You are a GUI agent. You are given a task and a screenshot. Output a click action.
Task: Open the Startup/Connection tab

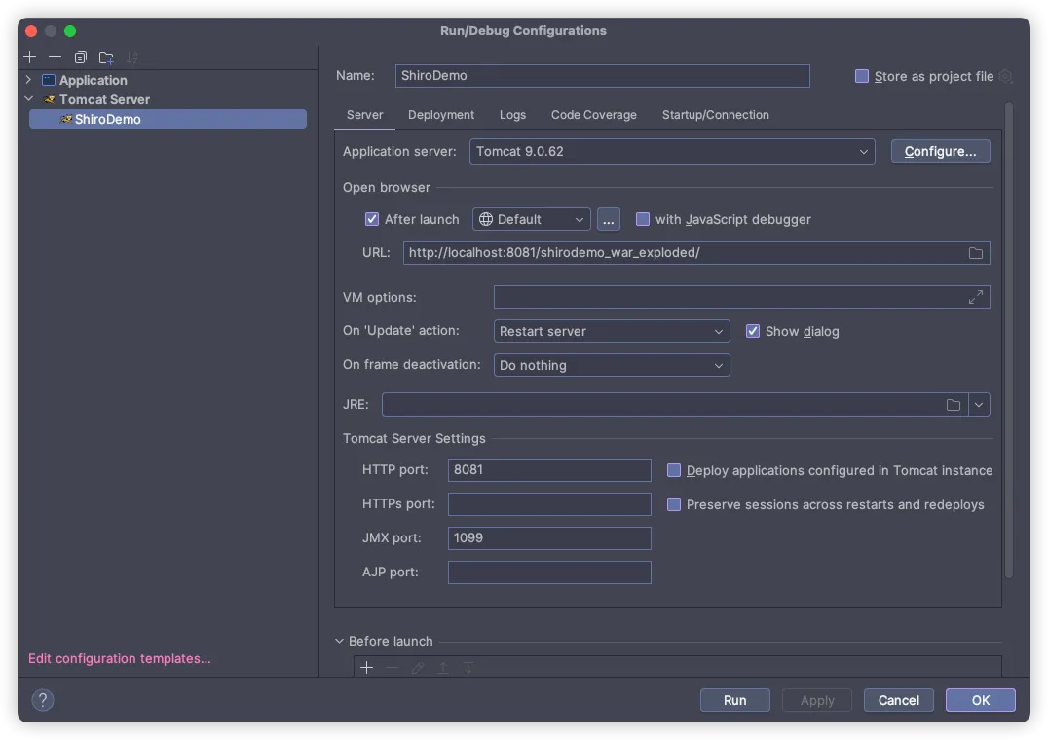715,115
